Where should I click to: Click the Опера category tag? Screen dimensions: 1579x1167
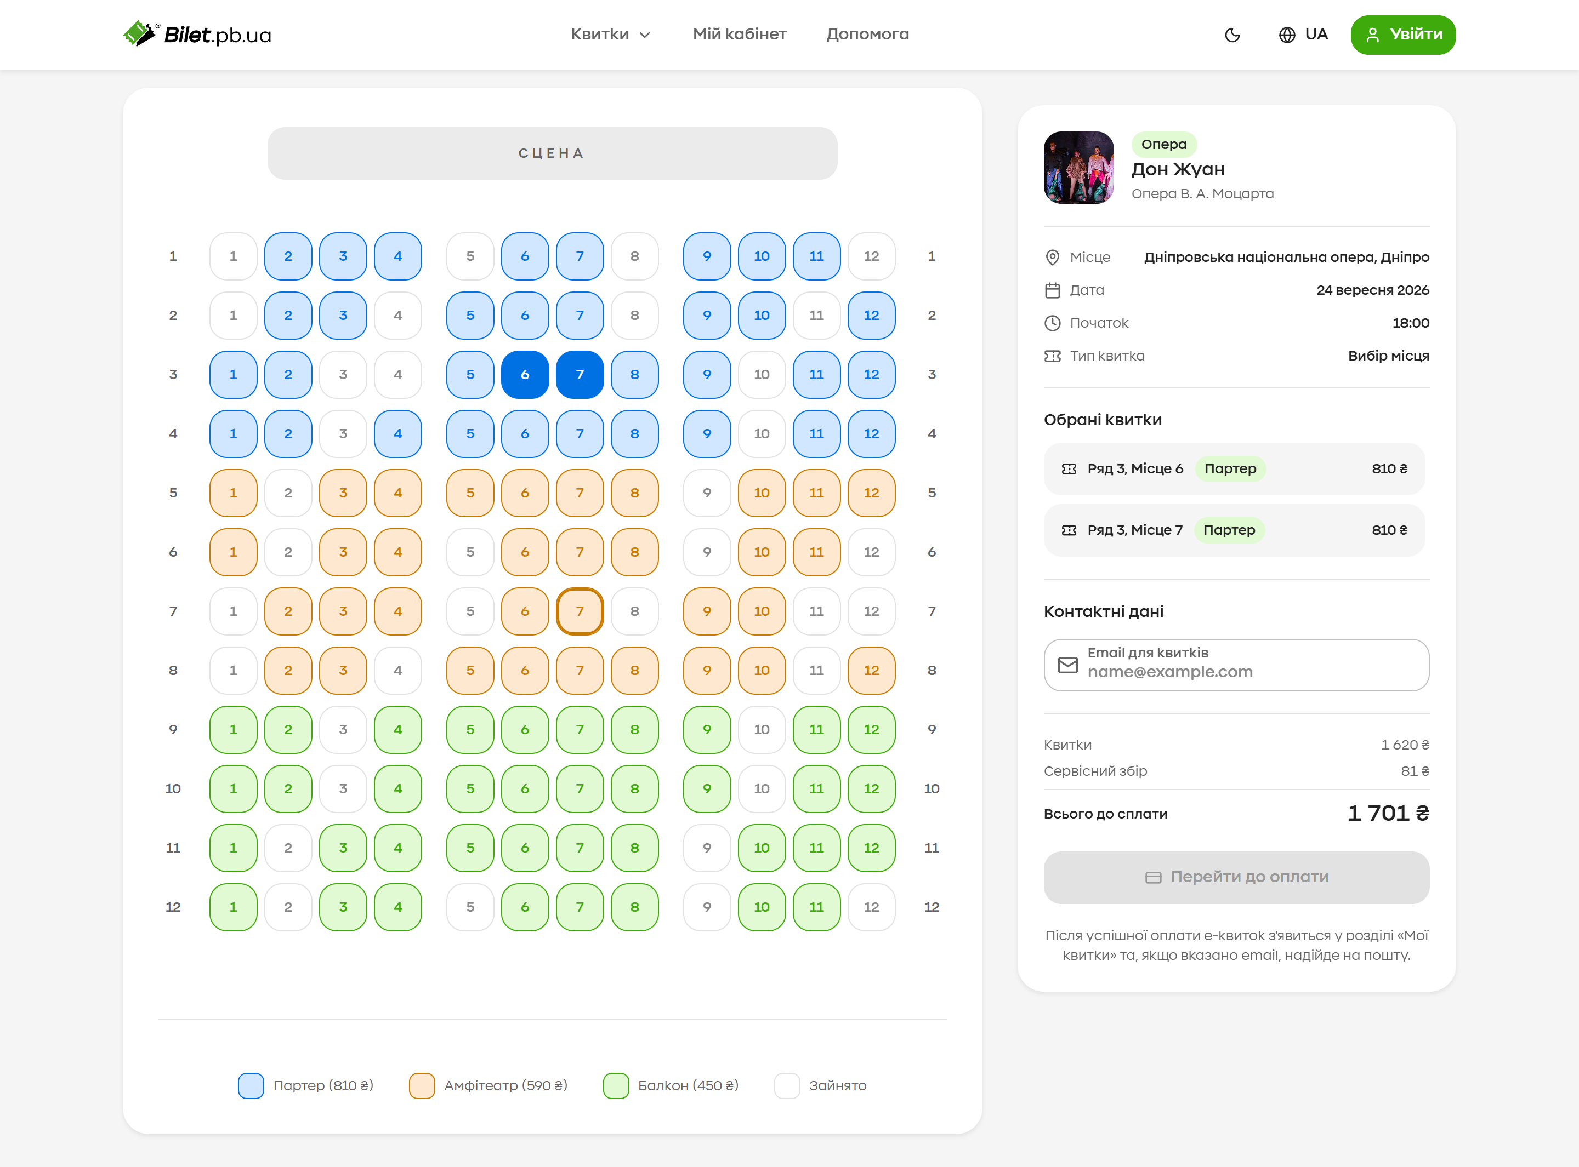pyautogui.click(x=1164, y=144)
